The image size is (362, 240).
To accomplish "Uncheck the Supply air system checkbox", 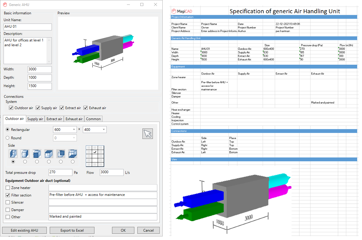I will pos(38,108).
